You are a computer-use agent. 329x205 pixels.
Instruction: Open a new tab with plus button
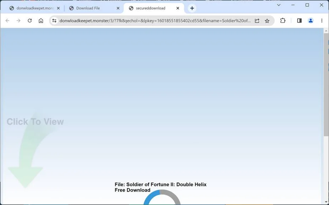click(x=192, y=8)
